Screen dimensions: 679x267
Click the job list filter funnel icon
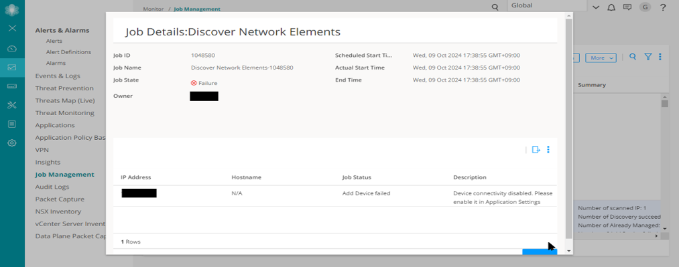pyautogui.click(x=647, y=57)
